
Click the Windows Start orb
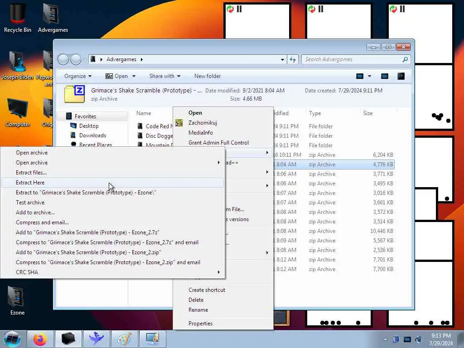(12, 339)
